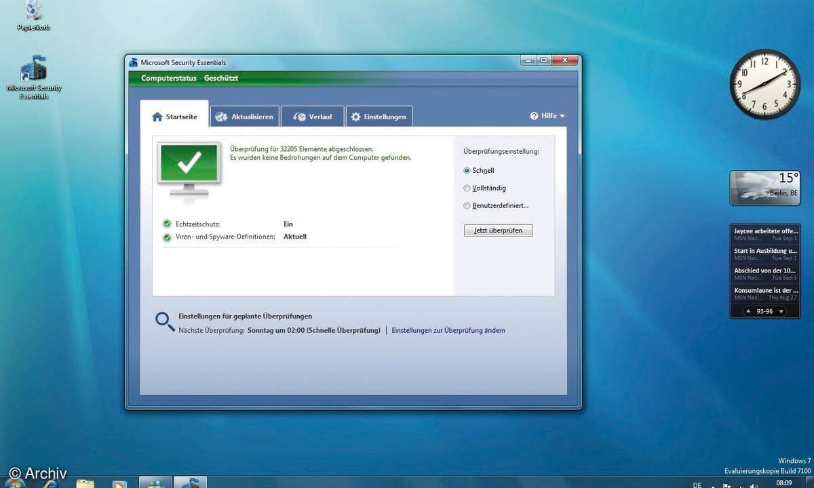Click the 93-96 headline counter

[x=764, y=311]
